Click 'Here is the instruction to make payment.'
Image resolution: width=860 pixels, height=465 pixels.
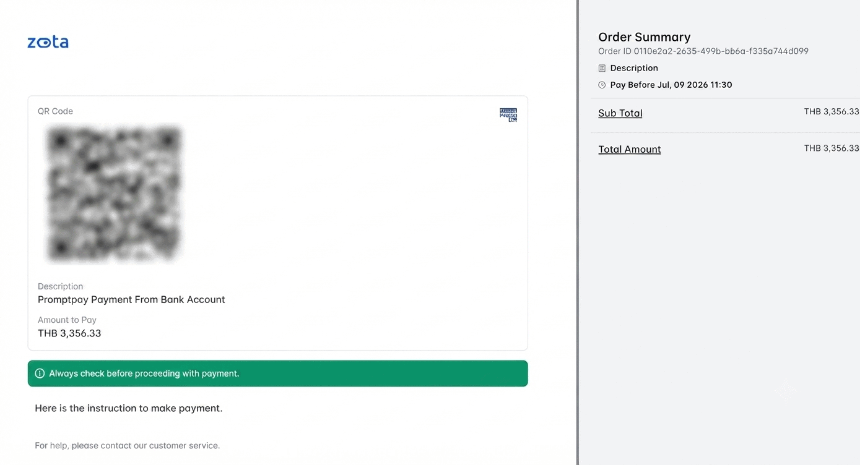click(x=129, y=408)
